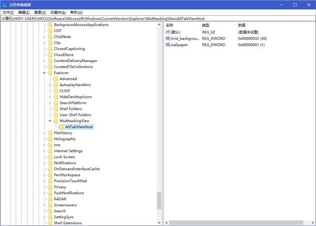The width and height of the screenshot is (316, 226).
Task: Click the Registry Editor icon in title bar
Action: (5, 4)
